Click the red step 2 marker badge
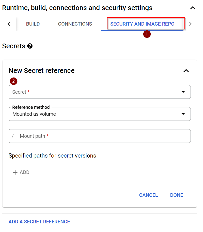The image size is (203, 232). [x=13, y=81]
